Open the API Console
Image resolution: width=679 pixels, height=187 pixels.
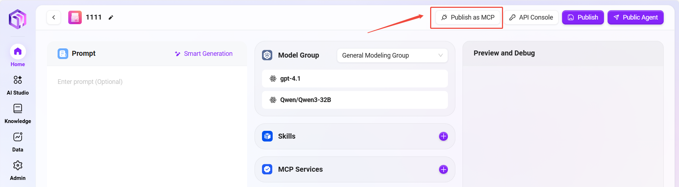point(531,17)
